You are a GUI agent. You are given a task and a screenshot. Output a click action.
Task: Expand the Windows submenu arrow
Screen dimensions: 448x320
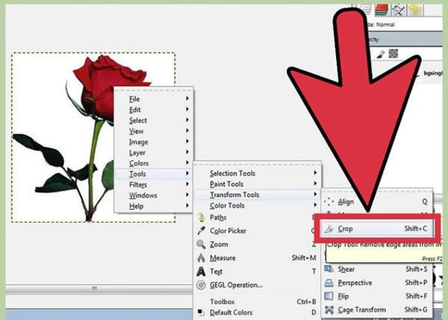pos(187,195)
